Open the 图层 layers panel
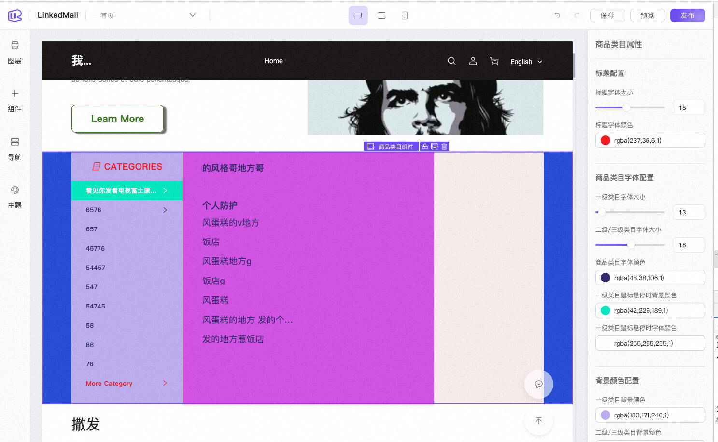This screenshot has width=718, height=442. coord(15,52)
